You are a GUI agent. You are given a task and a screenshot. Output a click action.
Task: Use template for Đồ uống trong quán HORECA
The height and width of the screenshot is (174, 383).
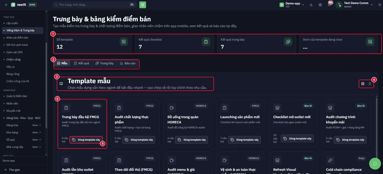click(192, 140)
